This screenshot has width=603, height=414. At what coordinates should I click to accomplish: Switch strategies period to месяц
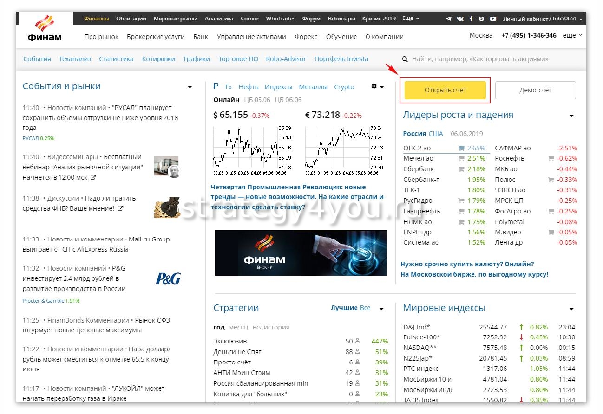pos(239,327)
